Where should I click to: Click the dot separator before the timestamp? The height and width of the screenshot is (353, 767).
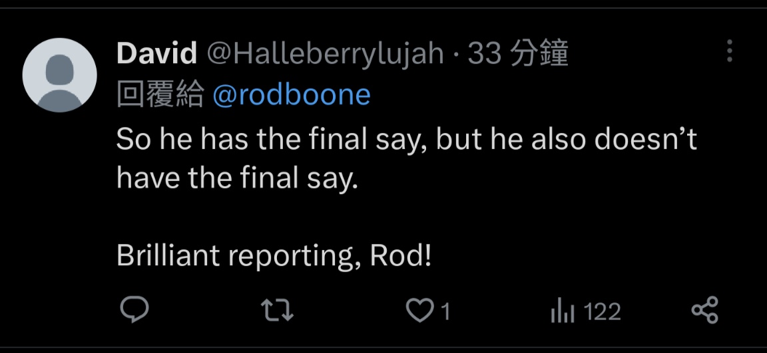coord(455,54)
